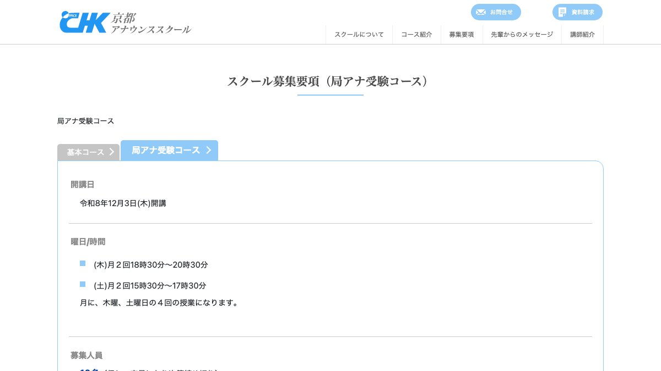Image resolution: width=661 pixels, height=371 pixels.
Task: Click chevron arrow on 基本コース tab
Action: (x=112, y=152)
